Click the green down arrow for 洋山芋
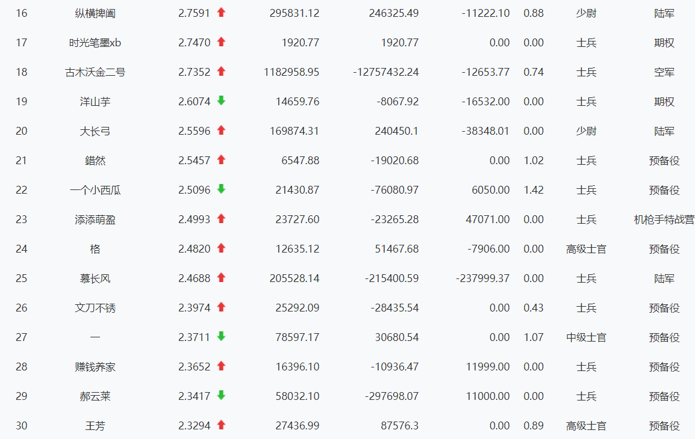The width and height of the screenshot is (695, 439). (221, 101)
